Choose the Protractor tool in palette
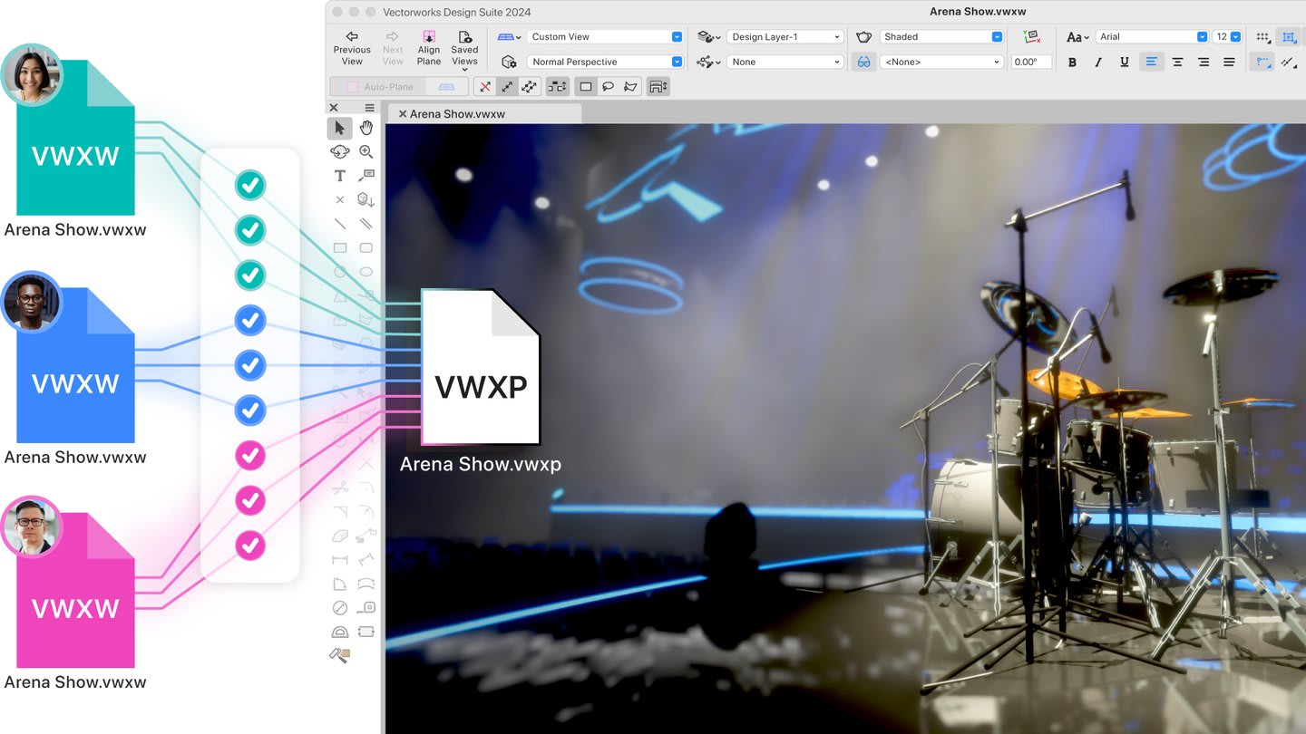Viewport: 1306px width, 734px height. pyautogui.click(x=340, y=632)
